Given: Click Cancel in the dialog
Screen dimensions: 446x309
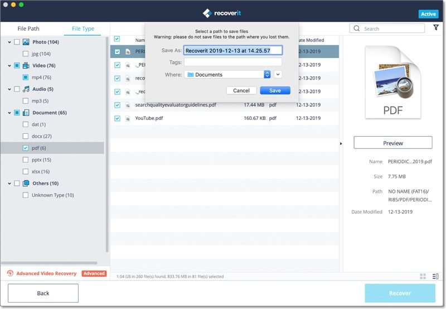Looking at the screenshot, I should coord(241,90).
